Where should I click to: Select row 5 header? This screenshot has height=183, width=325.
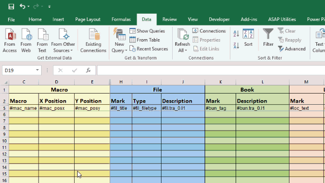(x=5, y=108)
